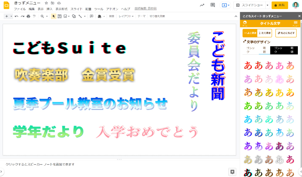
Task: Select the white-background 明朝 font tab
Action: coord(263,50)
